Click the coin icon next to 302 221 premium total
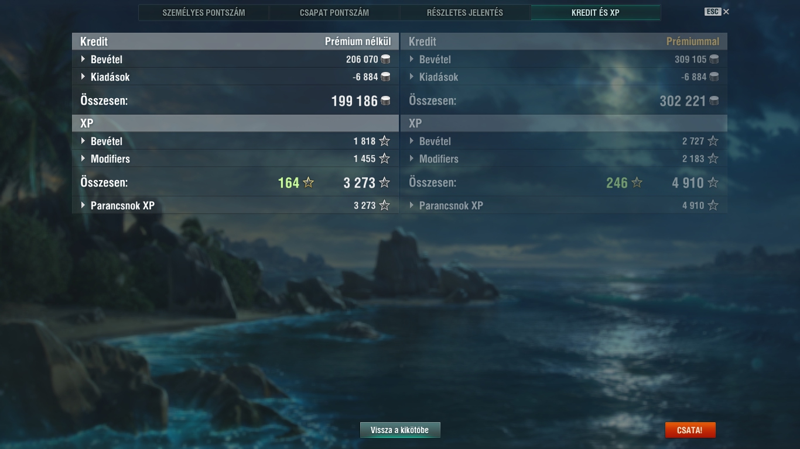 [714, 101]
